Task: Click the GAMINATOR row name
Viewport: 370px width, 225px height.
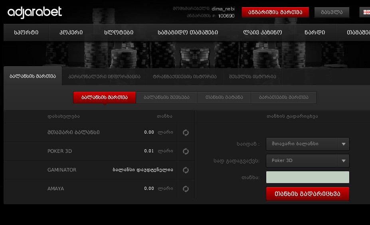Action: tap(62, 170)
